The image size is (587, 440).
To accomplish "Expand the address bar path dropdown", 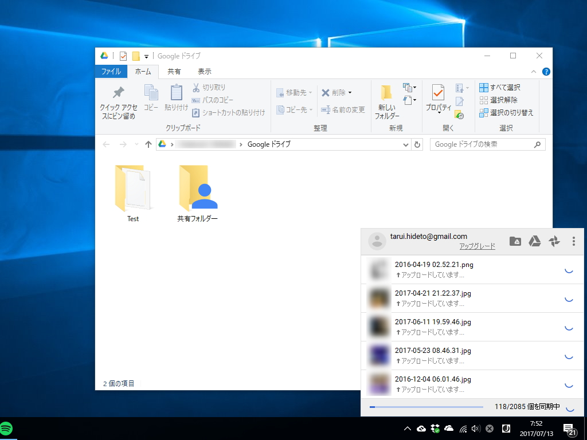I will click(405, 144).
